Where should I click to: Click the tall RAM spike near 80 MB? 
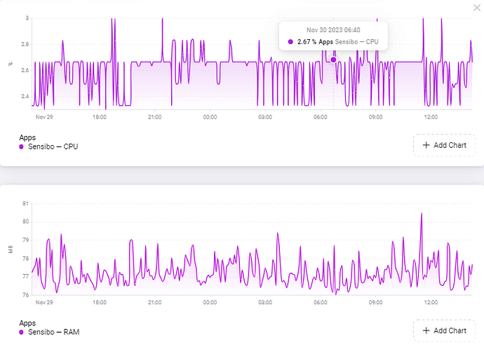coord(422,213)
